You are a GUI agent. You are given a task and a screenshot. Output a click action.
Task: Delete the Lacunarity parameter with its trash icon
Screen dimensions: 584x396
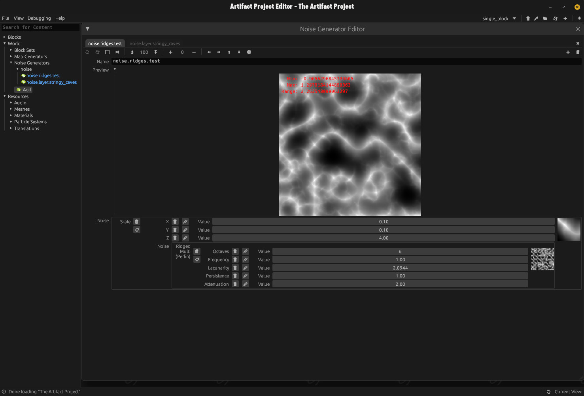pyautogui.click(x=235, y=268)
